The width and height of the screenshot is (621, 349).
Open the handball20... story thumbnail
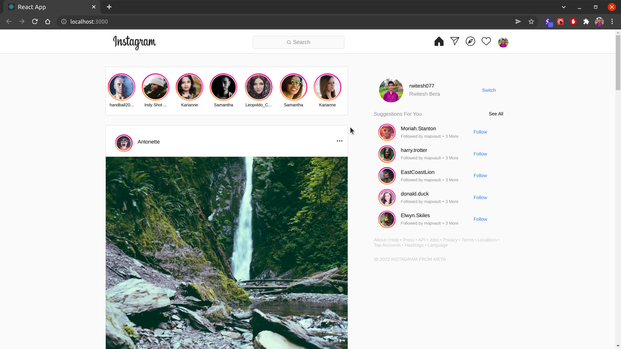click(x=122, y=87)
